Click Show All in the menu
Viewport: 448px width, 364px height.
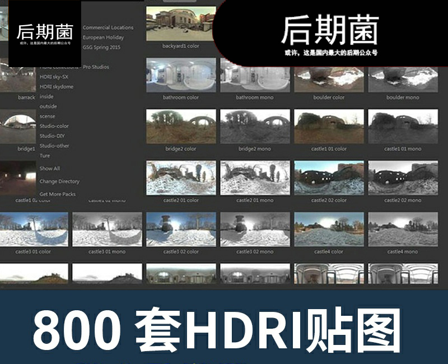click(x=50, y=168)
